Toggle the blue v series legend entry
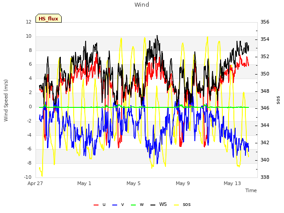The height and width of the screenshot is (213, 284). (118, 205)
